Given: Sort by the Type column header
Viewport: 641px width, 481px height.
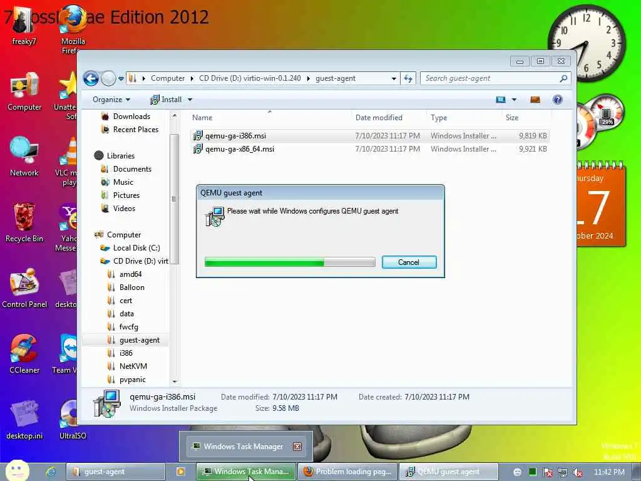Looking at the screenshot, I should tap(439, 118).
